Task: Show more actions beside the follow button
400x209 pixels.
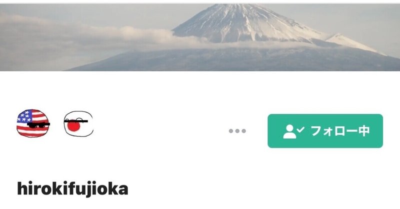Action: (237, 131)
